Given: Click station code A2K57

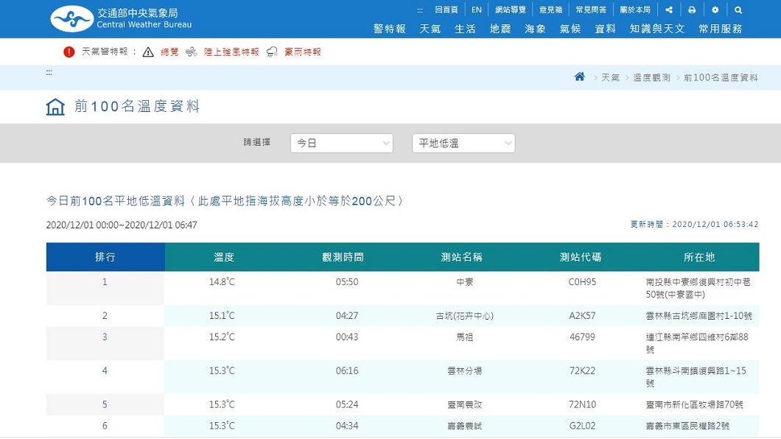Looking at the screenshot, I should [582, 316].
